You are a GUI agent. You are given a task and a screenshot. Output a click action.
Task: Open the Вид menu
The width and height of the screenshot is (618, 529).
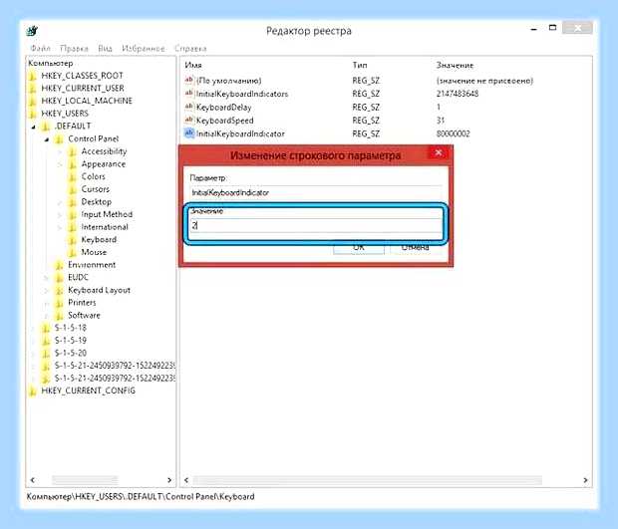click(x=105, y=49)
